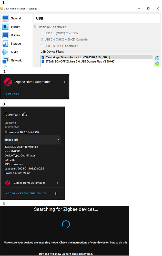Select the Cambridge Silicon Radio CSR8510 entry text

click(x=78, y=57)
